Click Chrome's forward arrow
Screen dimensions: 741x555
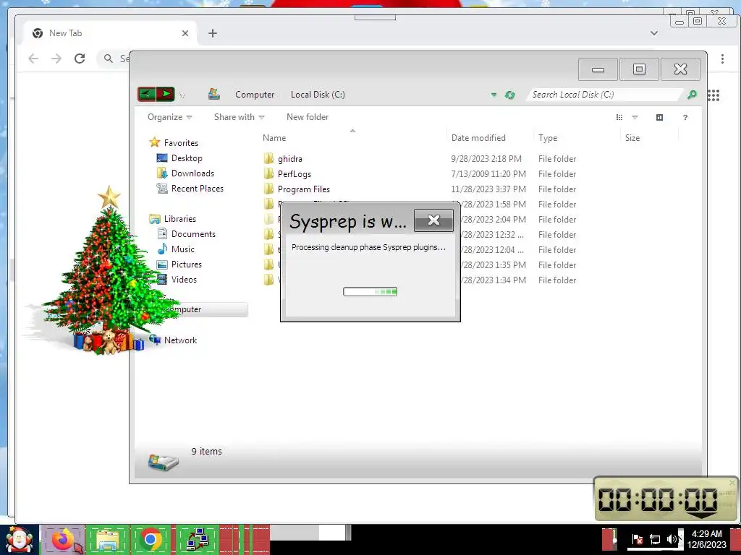coord(56,59)
